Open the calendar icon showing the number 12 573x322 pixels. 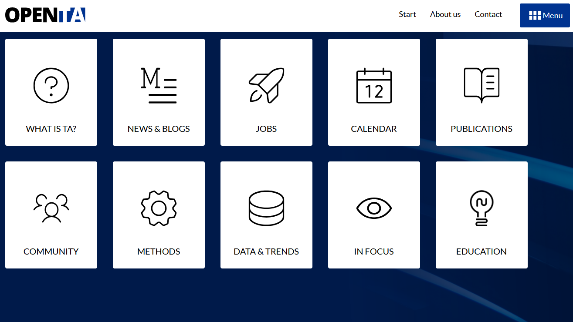coord(374,86)
